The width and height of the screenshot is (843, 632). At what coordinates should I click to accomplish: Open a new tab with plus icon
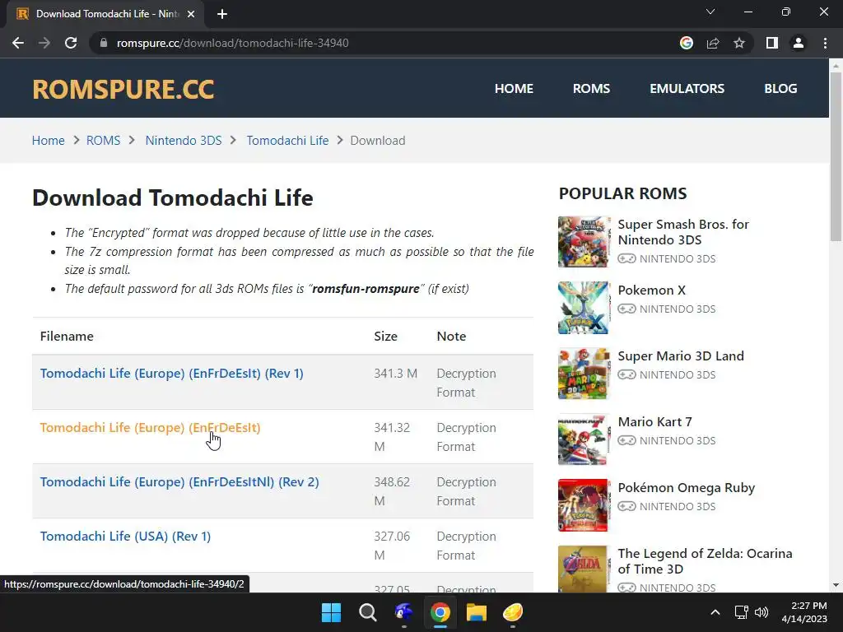[x=222, y=14]
